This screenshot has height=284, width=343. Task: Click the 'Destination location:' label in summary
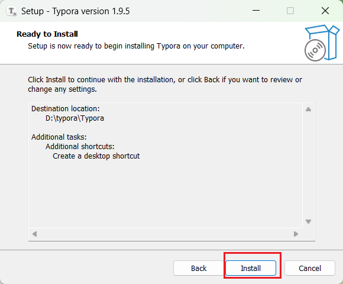coord(66,109)
